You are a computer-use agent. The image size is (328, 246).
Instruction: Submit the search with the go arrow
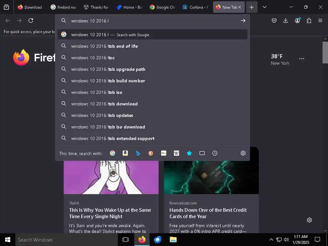[x=243, y=20]
